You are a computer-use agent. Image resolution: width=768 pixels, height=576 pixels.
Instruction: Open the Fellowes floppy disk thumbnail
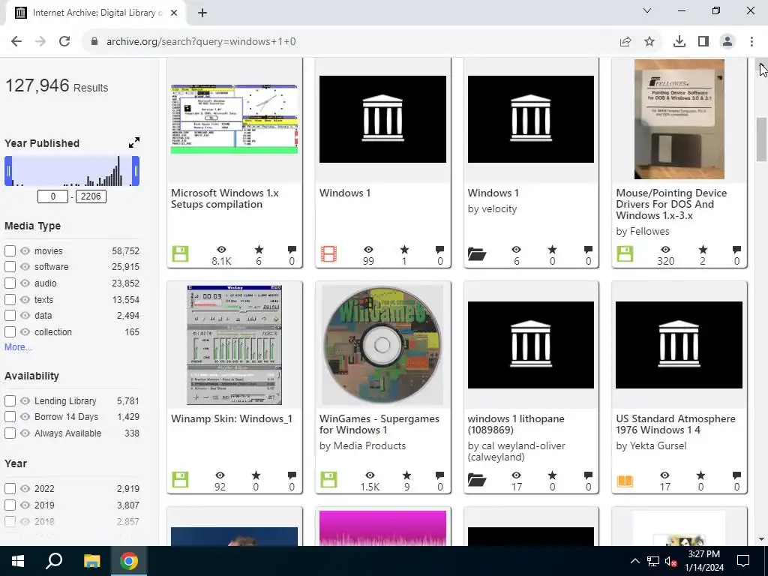pos(679,119)
